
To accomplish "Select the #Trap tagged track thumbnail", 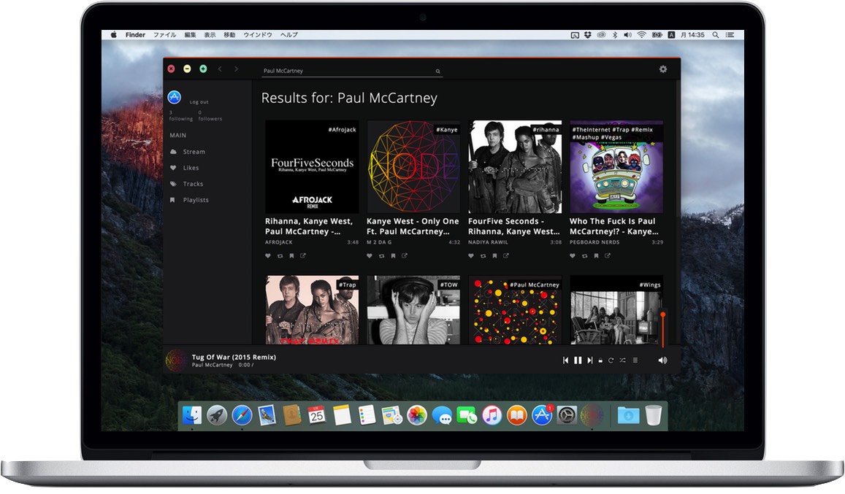I will 311,310.
